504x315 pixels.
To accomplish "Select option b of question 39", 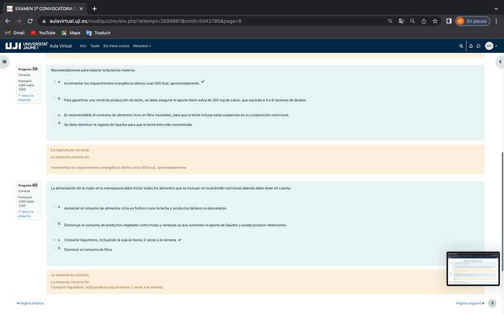I will [54, 98].
